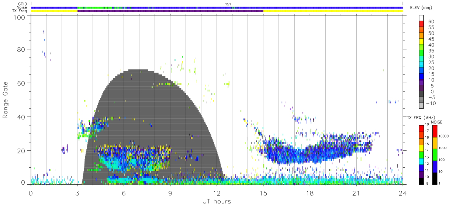Click the blue noise swatch at 10

tap(435, 167)
